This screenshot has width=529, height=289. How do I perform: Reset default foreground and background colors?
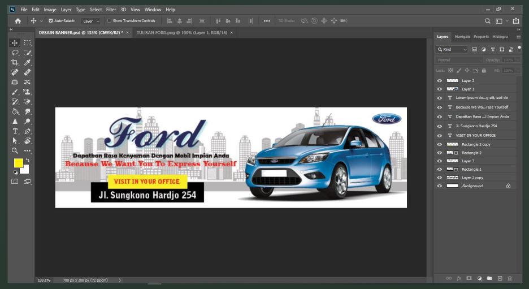15,172
